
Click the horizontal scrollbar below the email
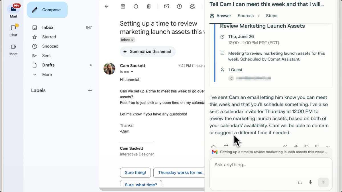point(152,189)
